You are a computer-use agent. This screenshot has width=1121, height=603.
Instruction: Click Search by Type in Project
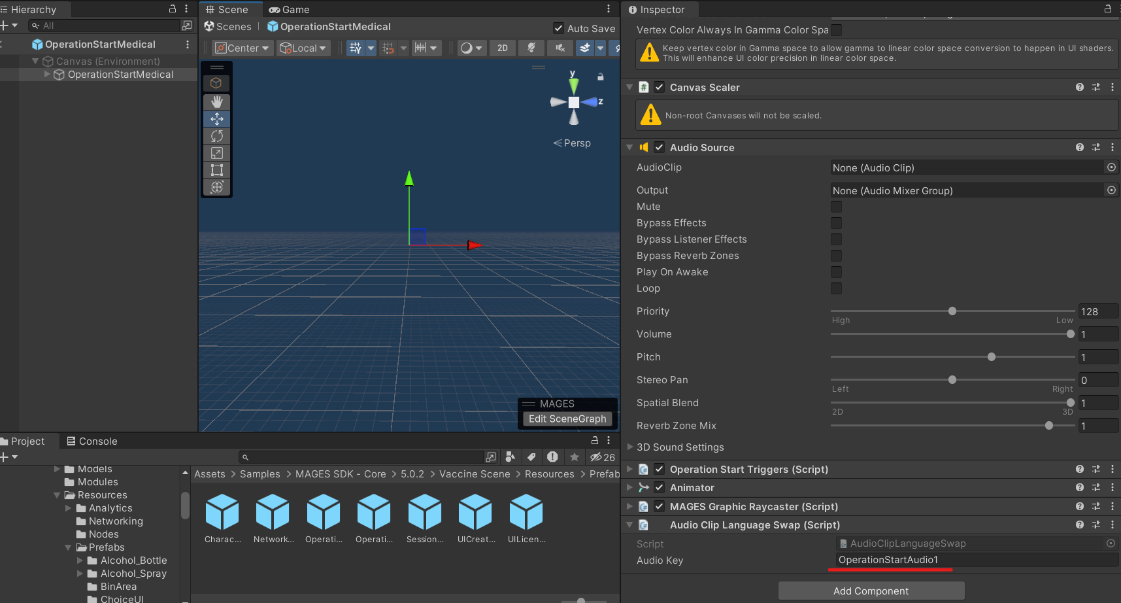[x=510, y=457]
